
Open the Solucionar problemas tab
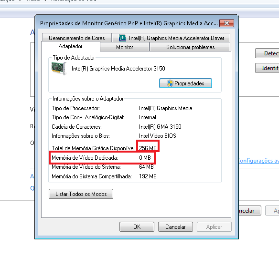[x=190, y=47]
